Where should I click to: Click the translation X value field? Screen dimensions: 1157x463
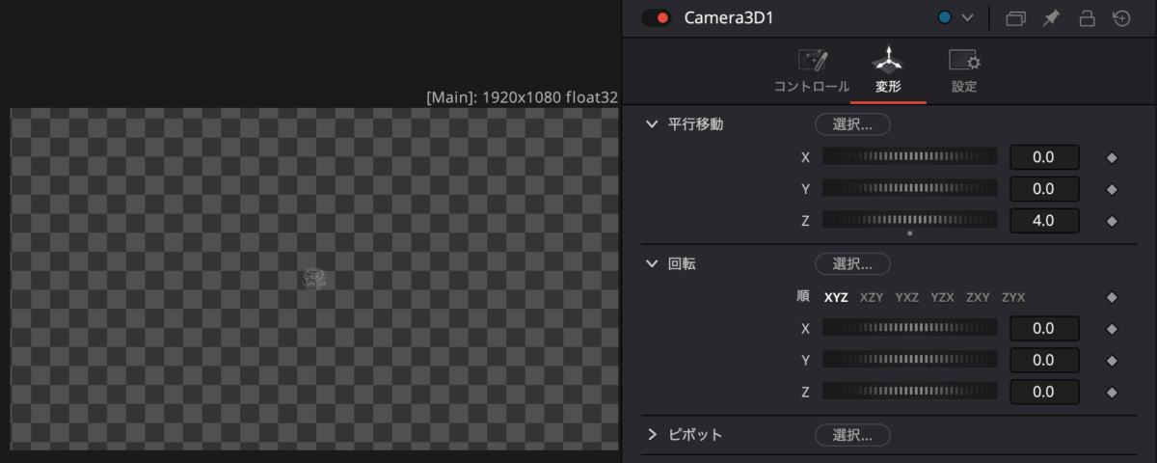pyautogui.click(x=1044, y=157)
